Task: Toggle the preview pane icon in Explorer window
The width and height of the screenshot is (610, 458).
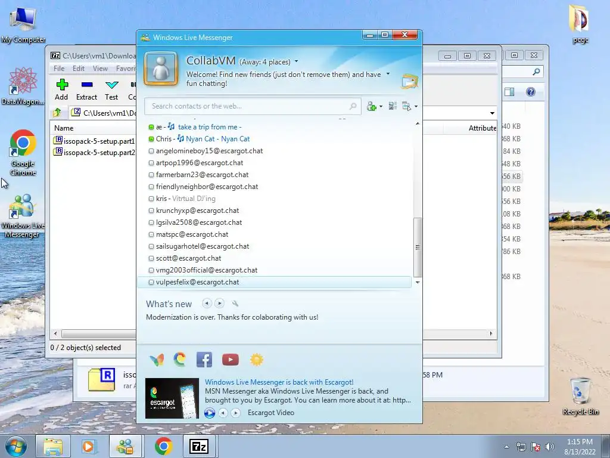Action: (x=509, y=92)
